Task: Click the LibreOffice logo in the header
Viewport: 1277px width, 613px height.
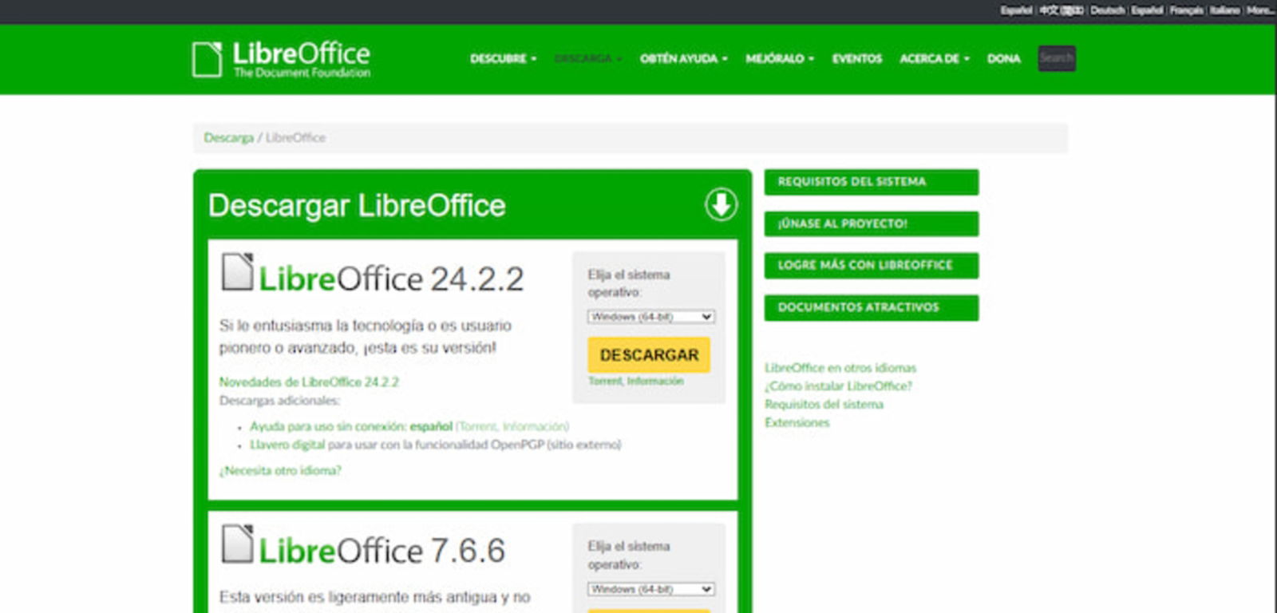Action: click(281, 59)
